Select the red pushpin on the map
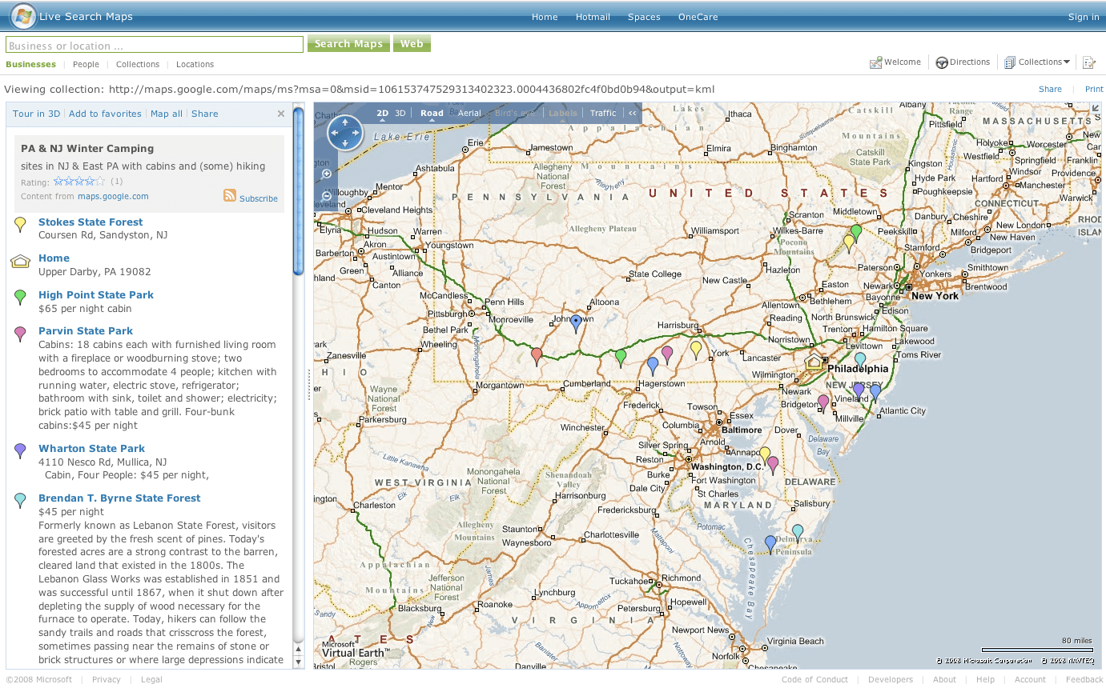Screen dimensions: 1106x688 point(537,357)
